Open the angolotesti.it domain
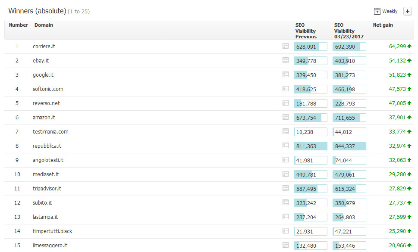 (x=48, y=160)
